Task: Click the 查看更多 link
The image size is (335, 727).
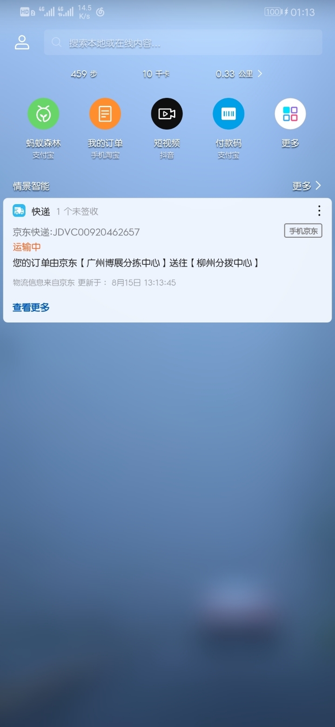Action: click(x=31, y=307)
